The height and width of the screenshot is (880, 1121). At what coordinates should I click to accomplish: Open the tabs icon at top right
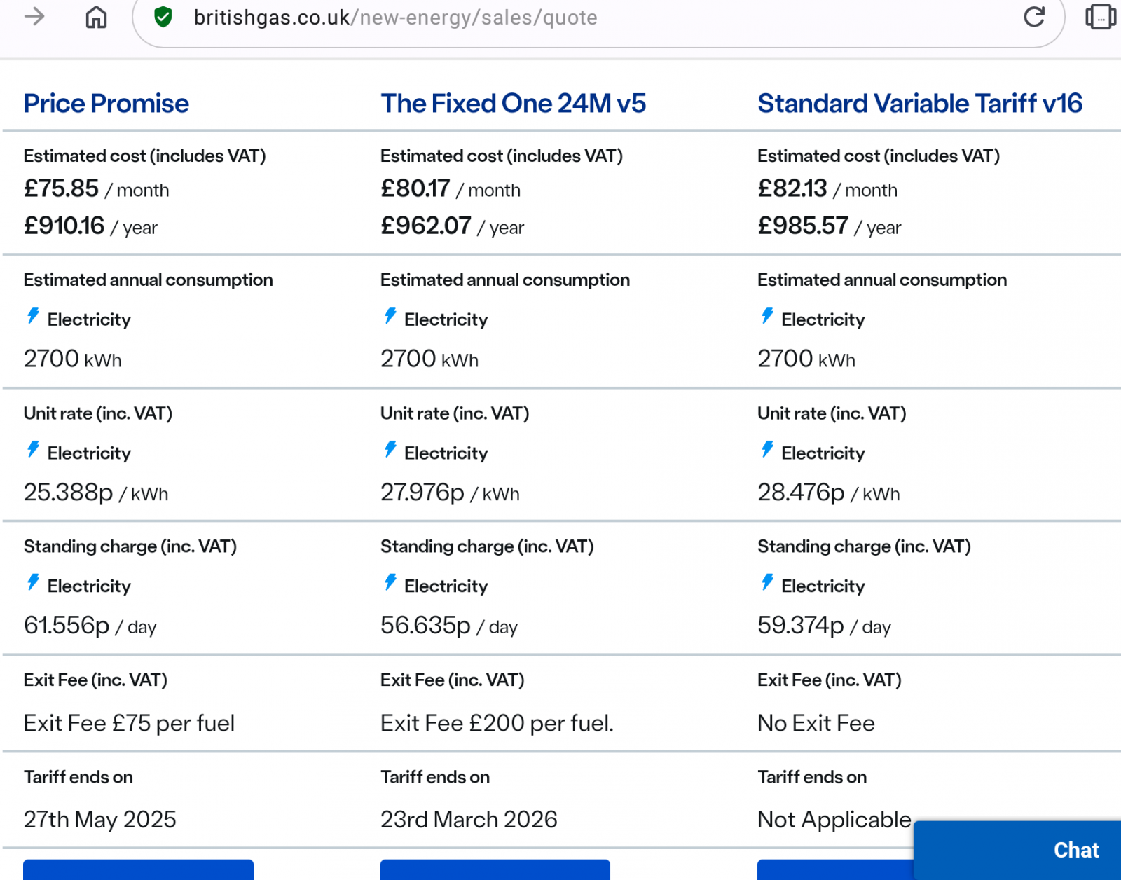(1101, 17)
